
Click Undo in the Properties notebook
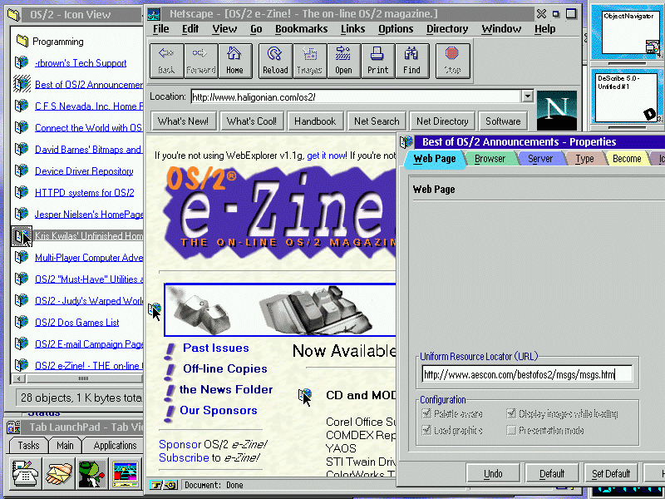tap(493, 473)
